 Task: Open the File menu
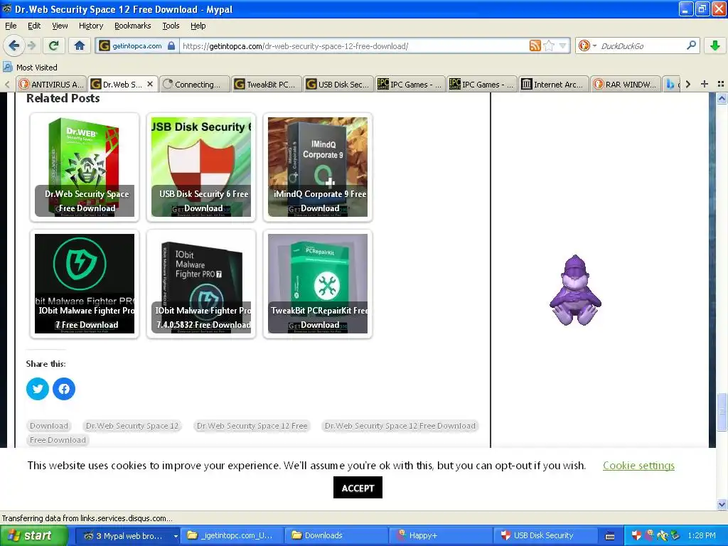(11, 26)
